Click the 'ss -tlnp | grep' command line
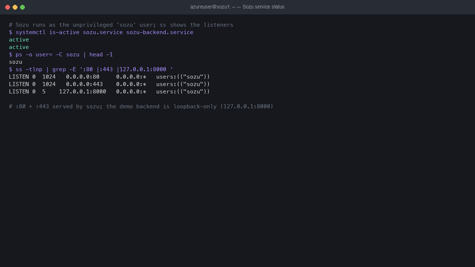The image size is (475, 267). [x=91, y=69]
